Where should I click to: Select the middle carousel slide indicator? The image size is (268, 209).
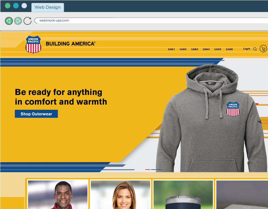pyautogui.click(x=153, y=170)
